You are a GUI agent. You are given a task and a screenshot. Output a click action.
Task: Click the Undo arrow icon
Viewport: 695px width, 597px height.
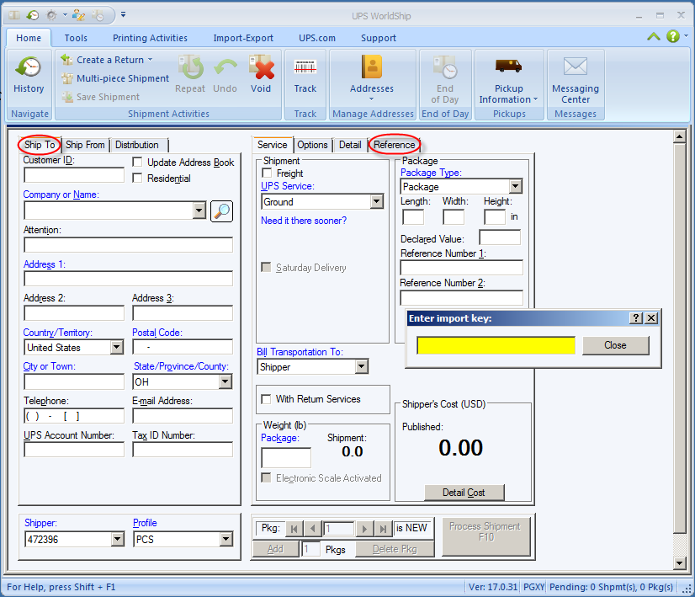coord(225,67)
